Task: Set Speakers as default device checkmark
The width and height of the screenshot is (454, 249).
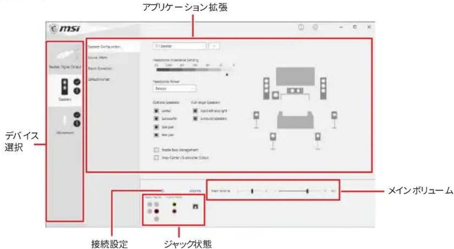Action: pos(77,82)
